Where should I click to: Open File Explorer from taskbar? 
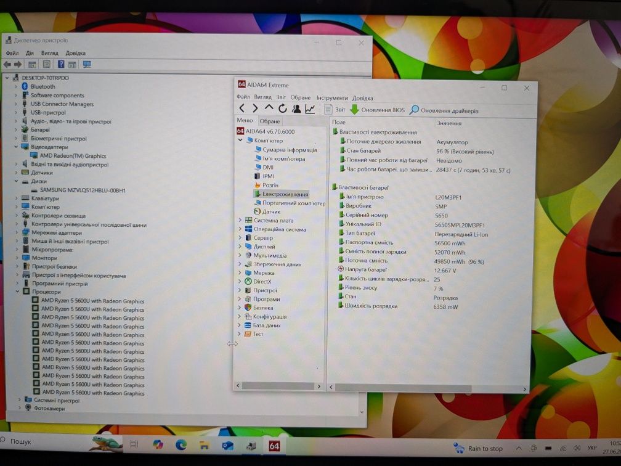(x=204, y=445)
